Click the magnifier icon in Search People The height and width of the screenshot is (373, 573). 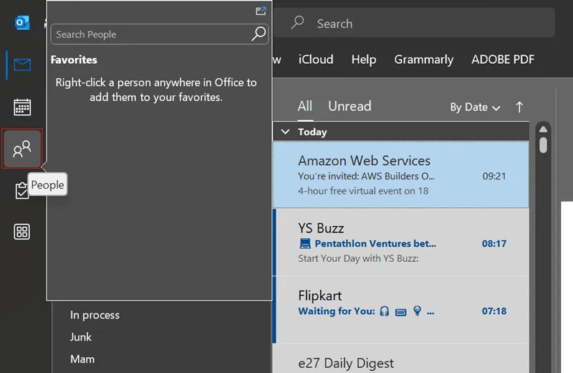click(259, 34)
